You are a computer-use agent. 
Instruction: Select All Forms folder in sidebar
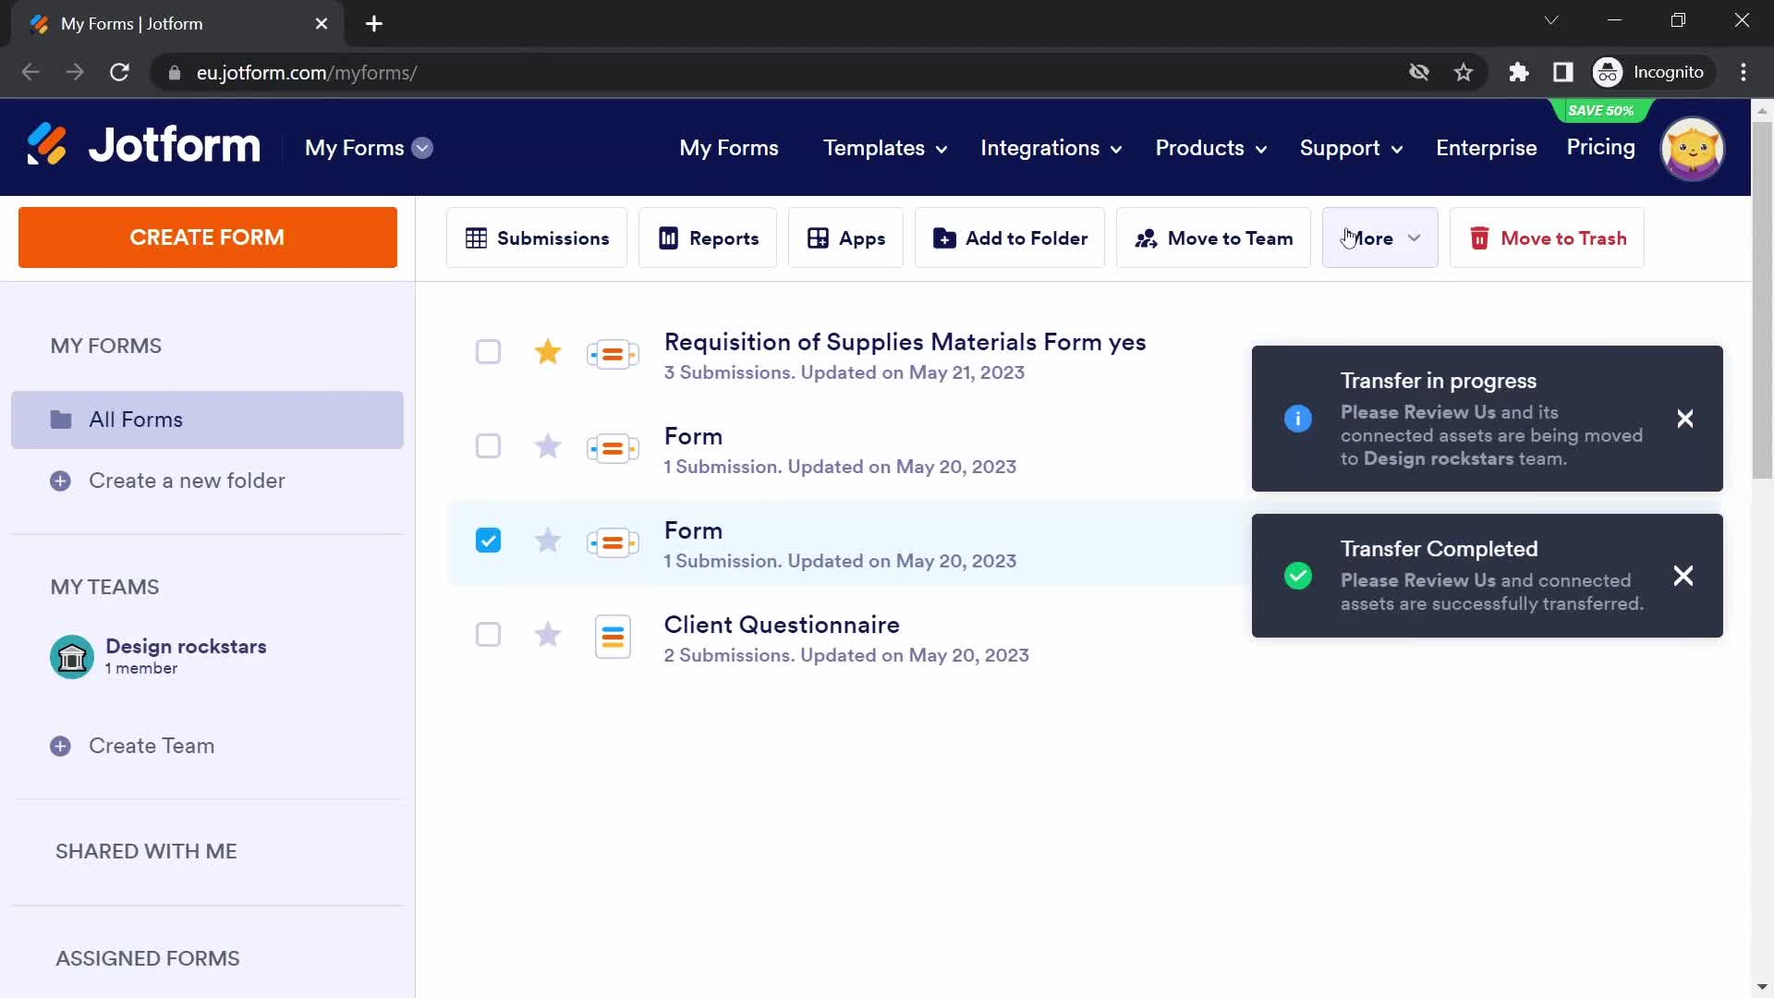(x=207, y=420)
